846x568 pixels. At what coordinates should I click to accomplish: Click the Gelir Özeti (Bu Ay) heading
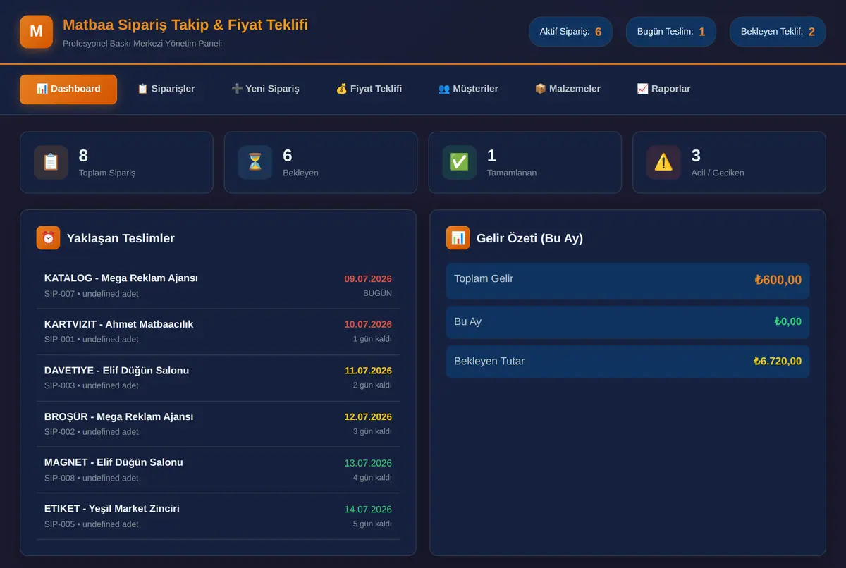(529, 238)
